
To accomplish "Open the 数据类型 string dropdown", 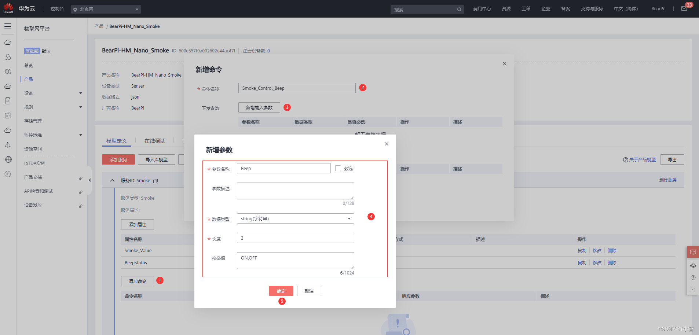I will [x=296, y=218].
